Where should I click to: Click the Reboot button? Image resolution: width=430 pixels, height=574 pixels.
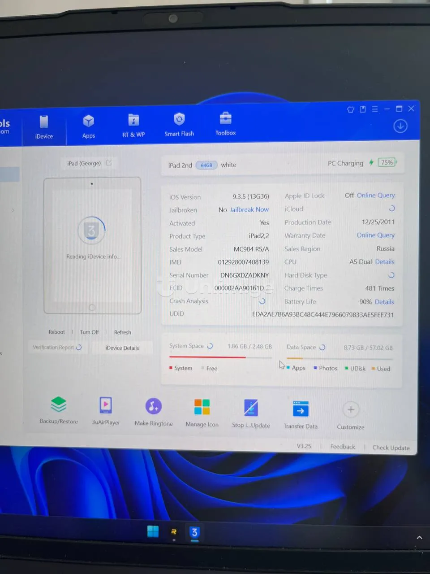coord(56,332)
